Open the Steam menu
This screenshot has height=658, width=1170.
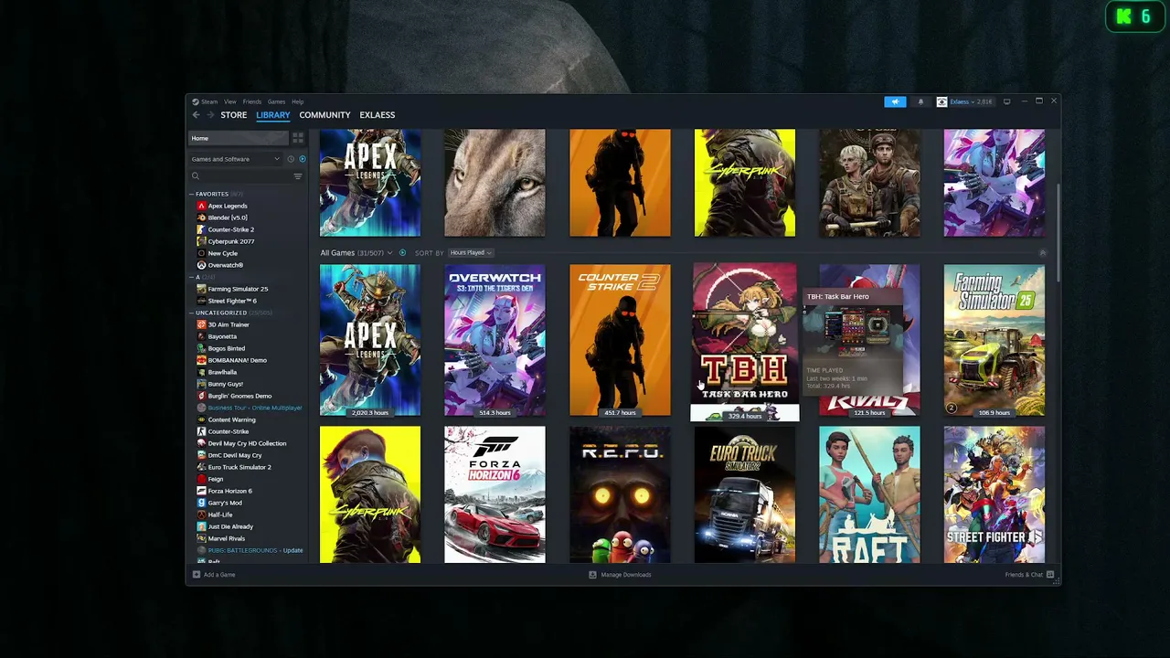tap(209, 101)
